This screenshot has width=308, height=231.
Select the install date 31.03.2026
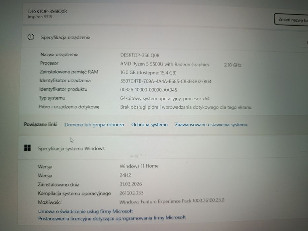tap(131, 184)
